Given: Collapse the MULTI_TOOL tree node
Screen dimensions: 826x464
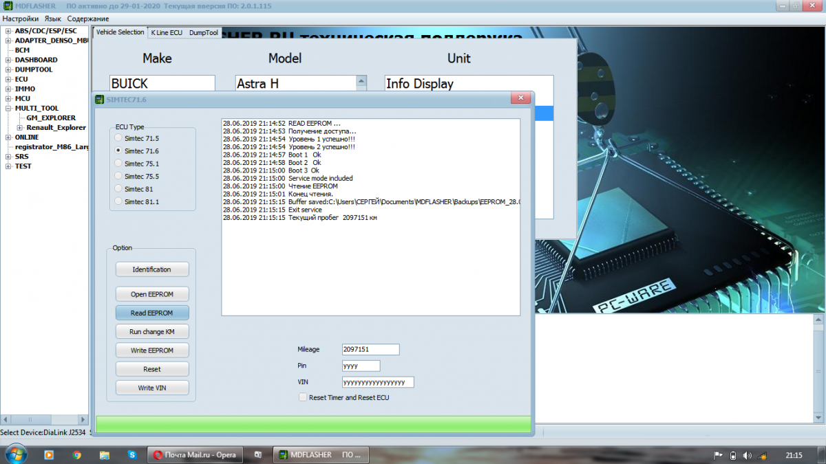Looking at the screenshot, I should point(8,108).
